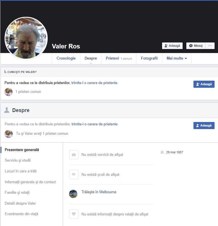Click 'Tu și Valer aveți 1 prieten comun'
Screen dimensions: 218x226
click(x=42, y=134)
